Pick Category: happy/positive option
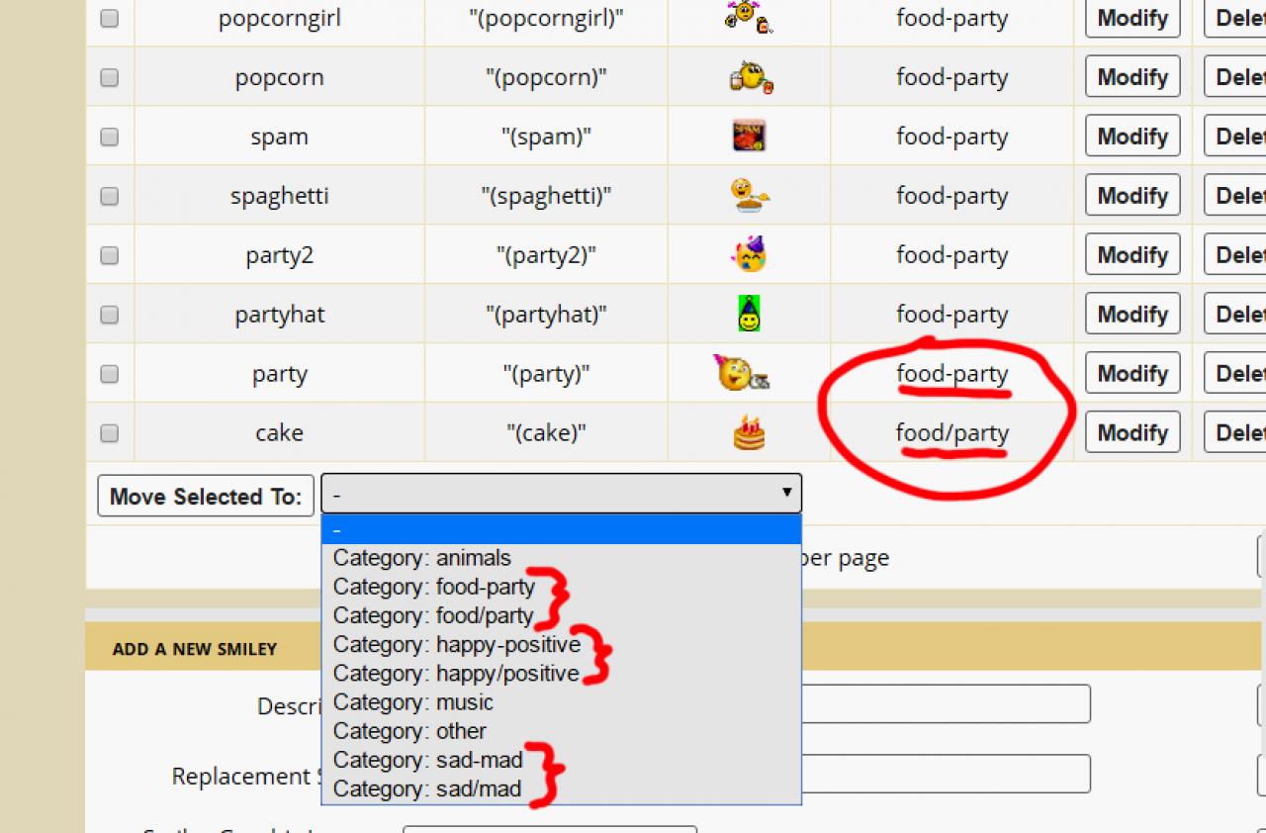 (561, 673)
